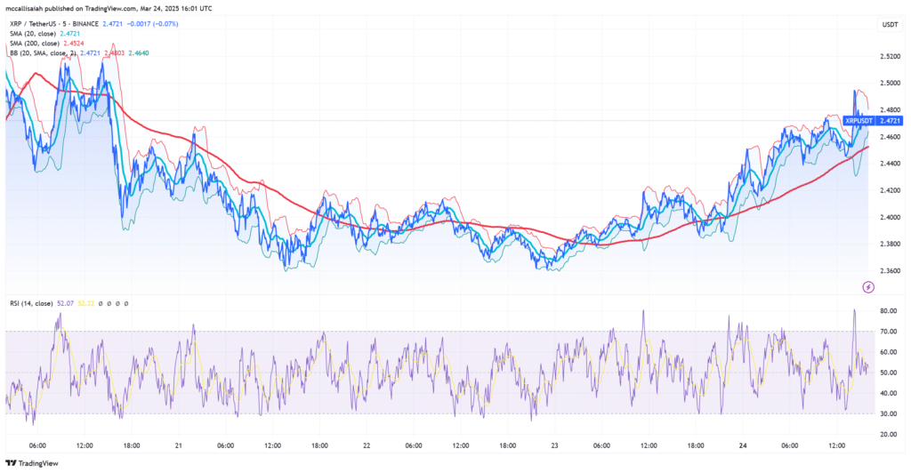The height and width of the screenshot is (473, 911).
Task: Click the 2.3800 price axis label
Action: click(890, 244)
